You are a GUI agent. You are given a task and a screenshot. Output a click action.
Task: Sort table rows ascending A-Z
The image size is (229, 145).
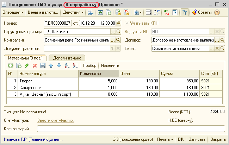67,65
